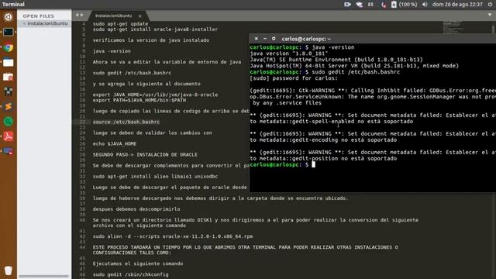Open date and time calendar menu
496x279 pixels.
pyautogui.click(x=457, y=5)
